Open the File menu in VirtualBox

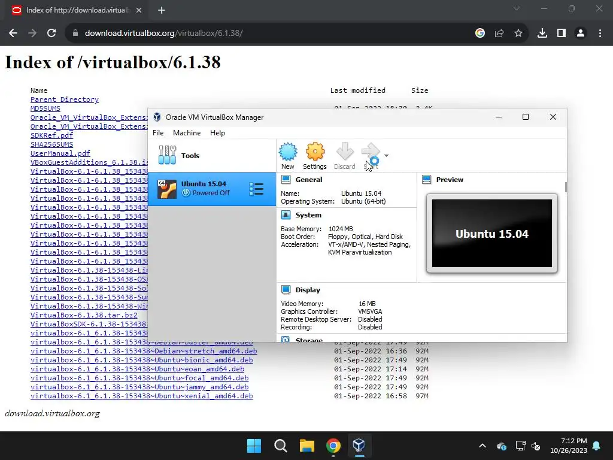pyautogui.click(x=158, y=133)
